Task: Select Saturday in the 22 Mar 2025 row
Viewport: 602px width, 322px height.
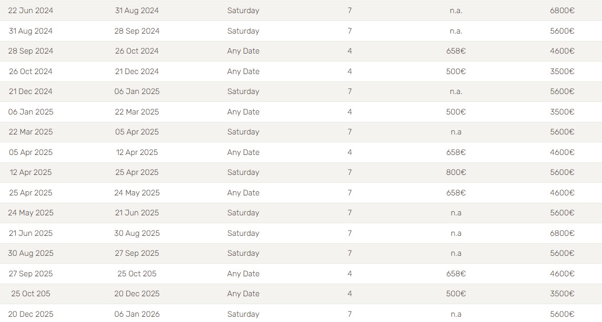Action: coord(243,132)
